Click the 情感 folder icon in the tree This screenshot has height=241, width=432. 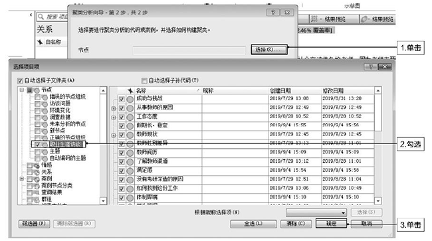tap(37, 165)
